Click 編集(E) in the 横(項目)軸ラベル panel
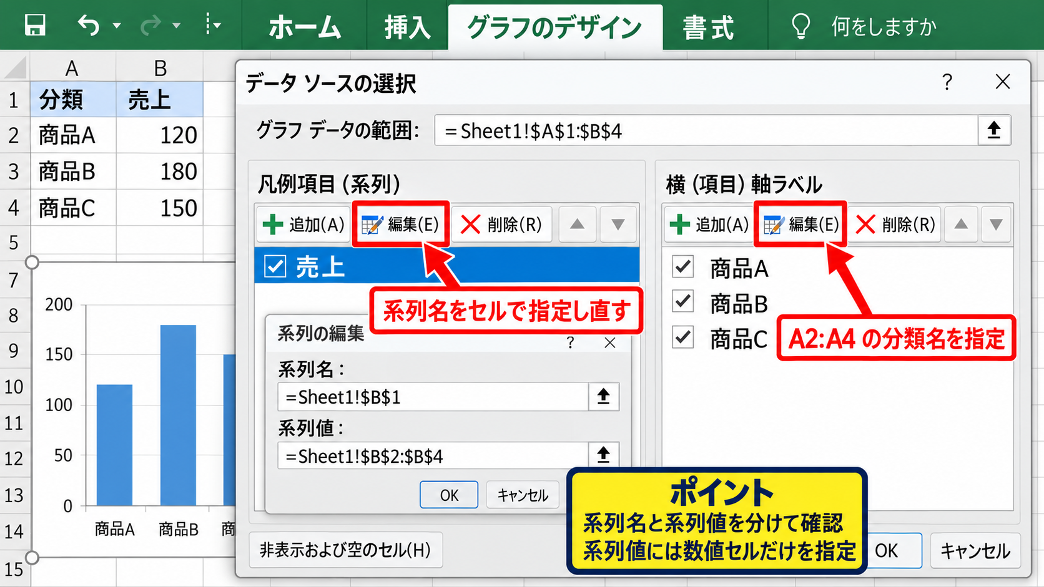Screen dimensions: 1044x587 800,225
